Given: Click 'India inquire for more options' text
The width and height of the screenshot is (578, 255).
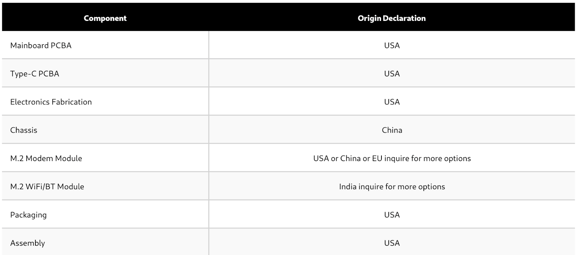Looking at the screenshot, I should coord(392,187).
